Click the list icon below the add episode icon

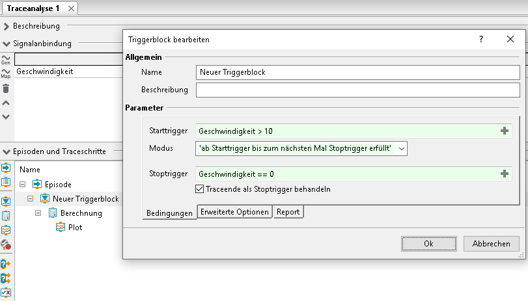coord(6,182)
